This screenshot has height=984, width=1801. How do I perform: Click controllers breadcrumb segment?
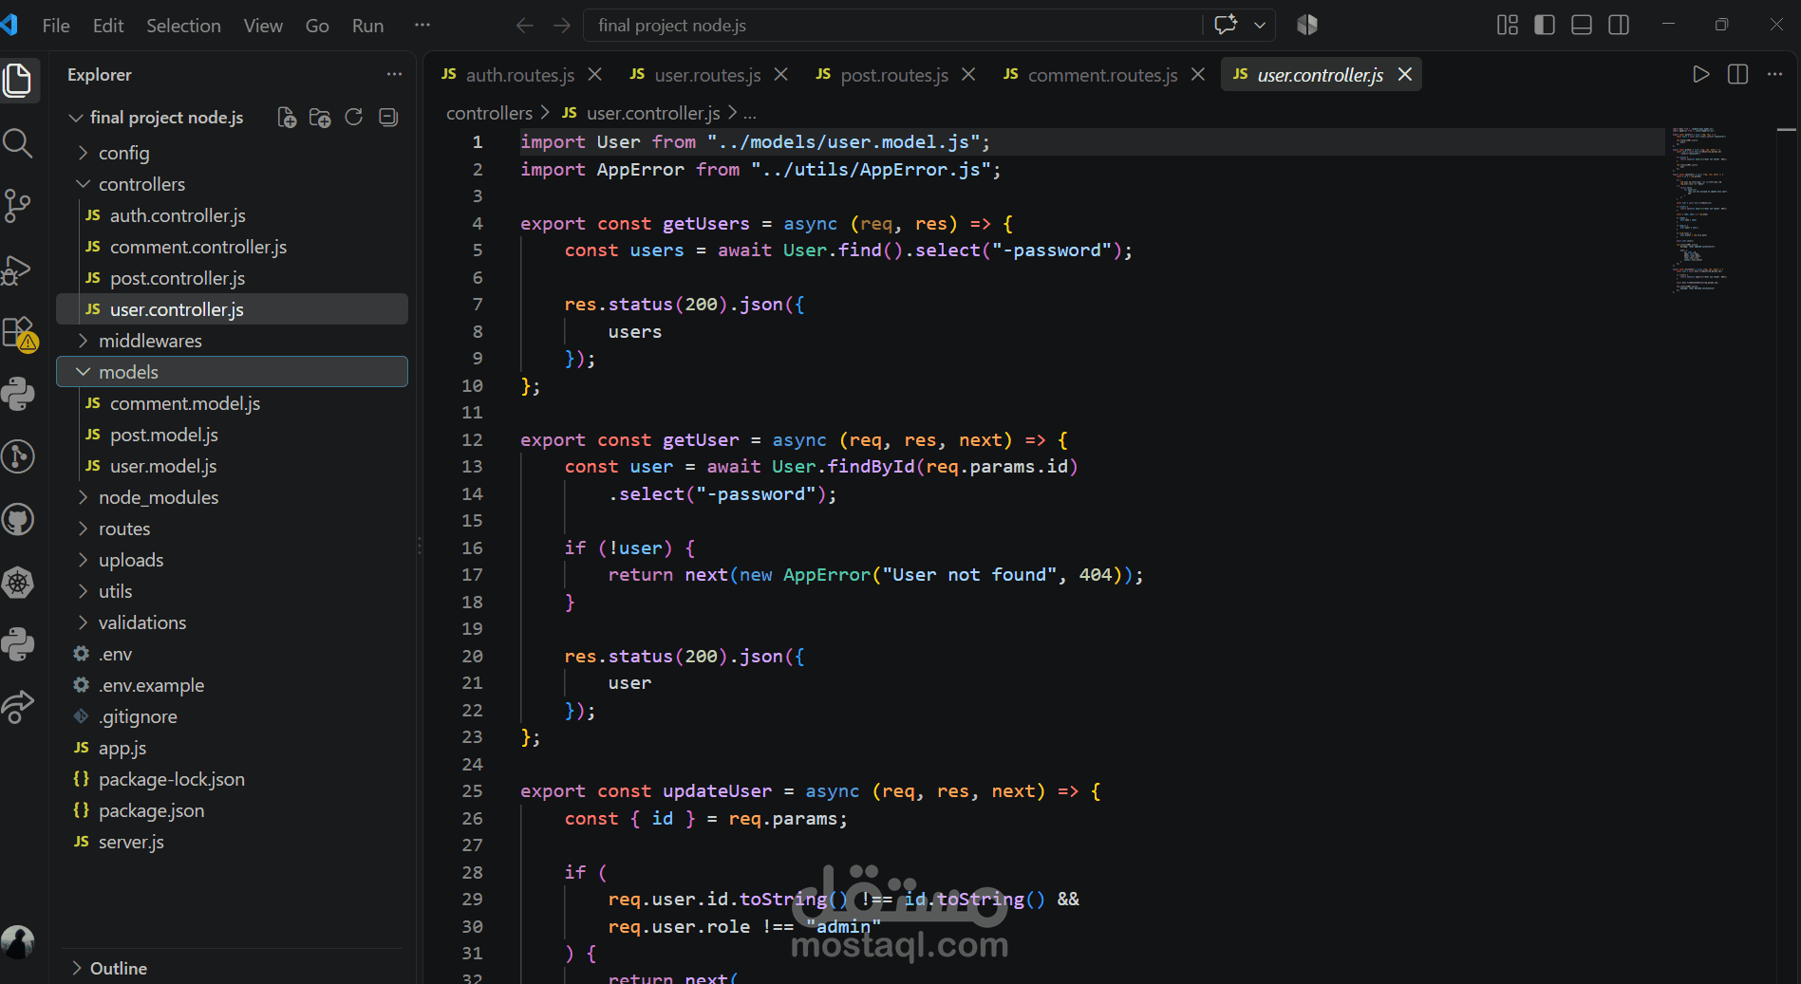(489, 113)
